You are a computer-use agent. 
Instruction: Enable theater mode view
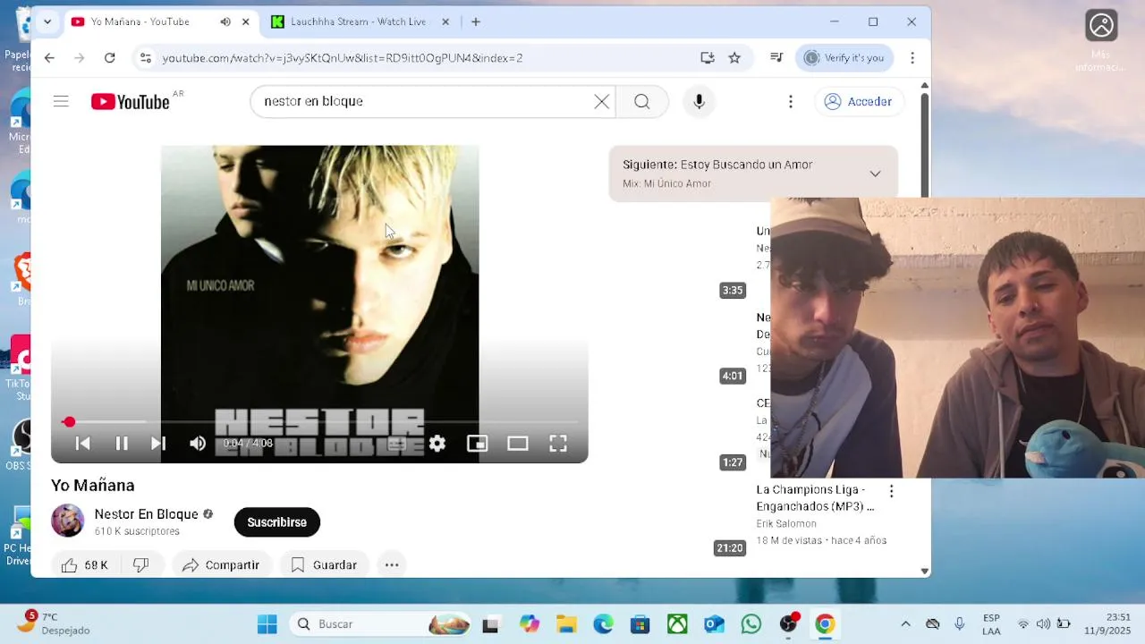[518, 443]
